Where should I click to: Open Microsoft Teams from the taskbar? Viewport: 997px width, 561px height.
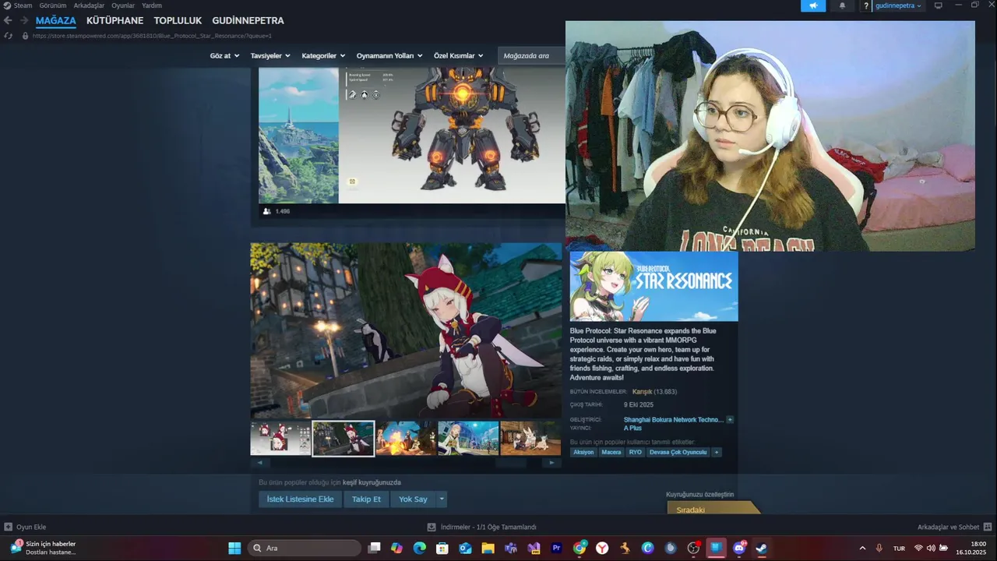pyautogui.click(x=511, y=548)
